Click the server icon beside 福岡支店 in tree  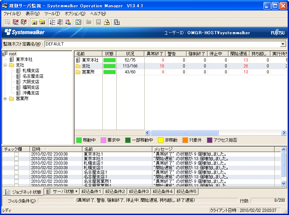pyautogui.click(x=18, y=87)
